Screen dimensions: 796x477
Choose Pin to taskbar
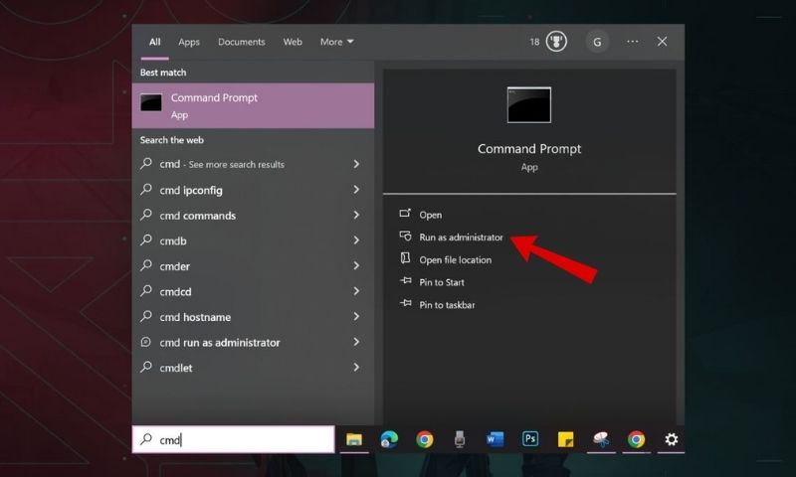click(x=447, y=305)
